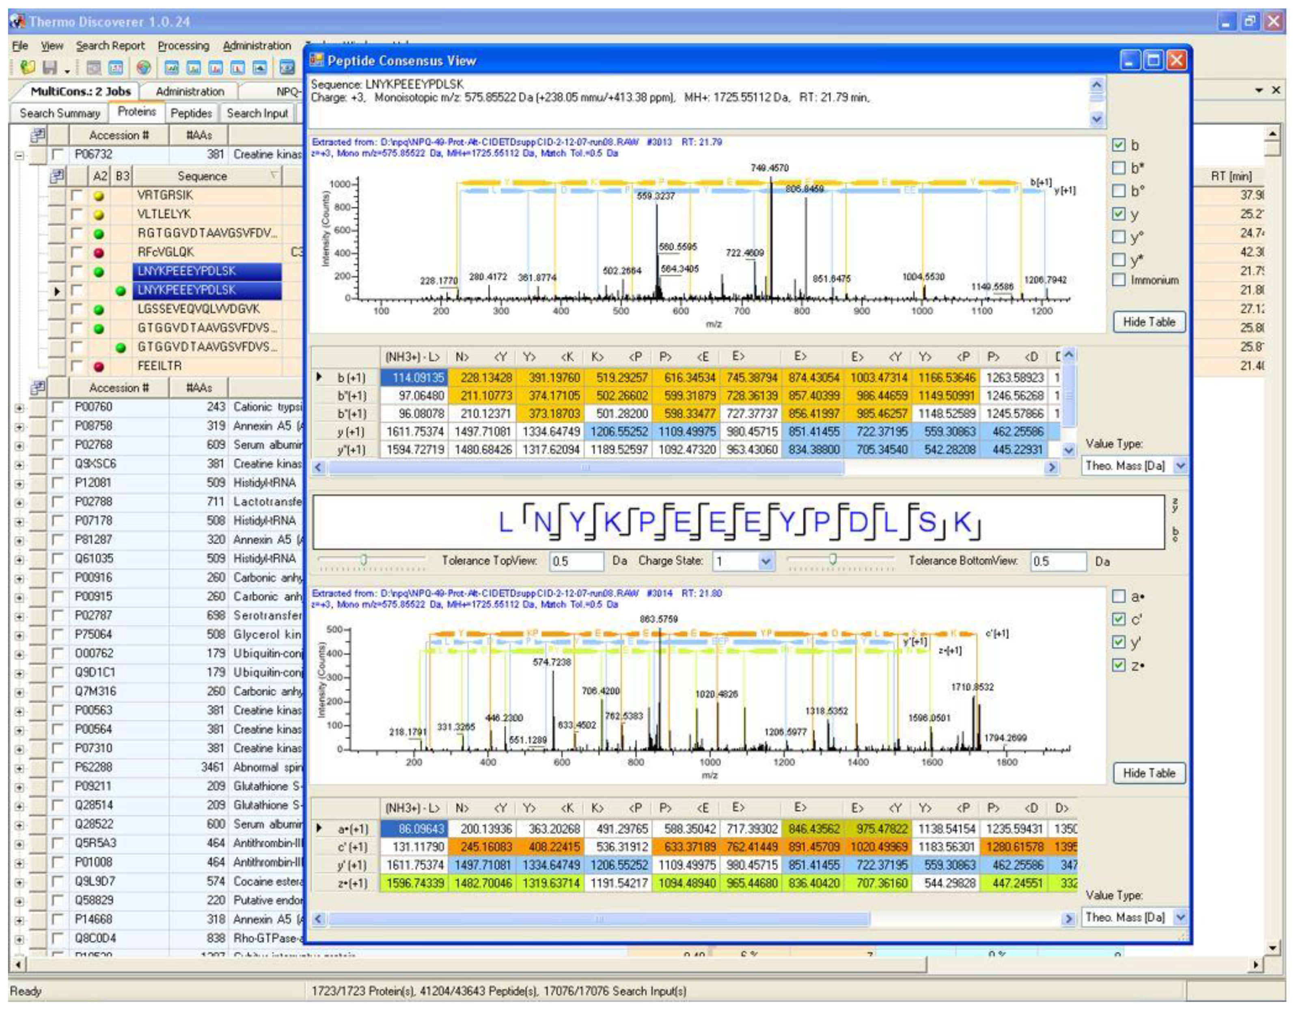Expand the Q9XSC6 protein row
Viewport: 1294px width, 1011px height.
pyautogui.click(x=19, y=465)
